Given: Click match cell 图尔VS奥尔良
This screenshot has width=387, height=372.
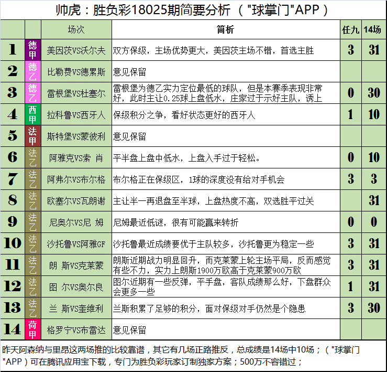Looking at the screenshot, I should (x=76, y=287).
